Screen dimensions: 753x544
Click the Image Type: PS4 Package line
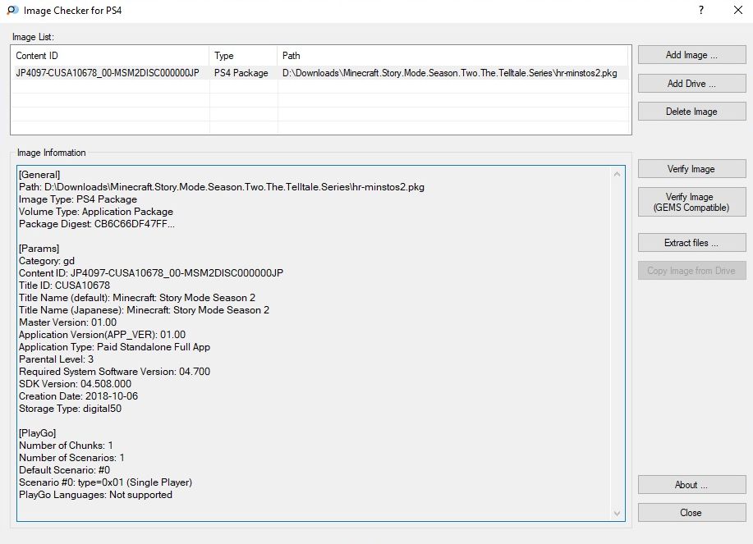(78, 199)
